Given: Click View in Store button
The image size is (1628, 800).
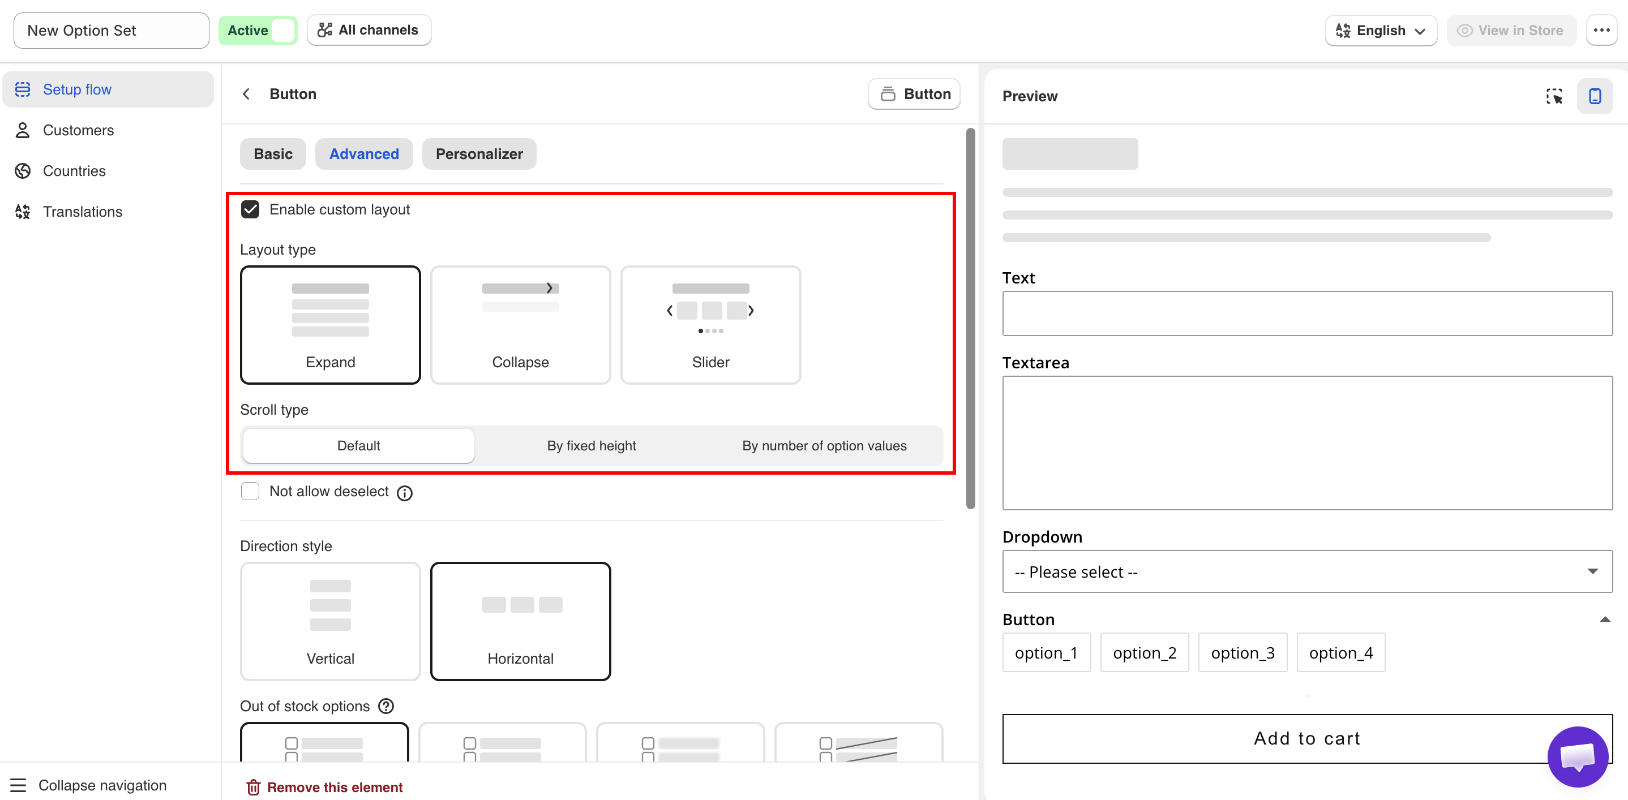Looking at the screenshot, I should pyautogui.click(x=1511, y=31).
